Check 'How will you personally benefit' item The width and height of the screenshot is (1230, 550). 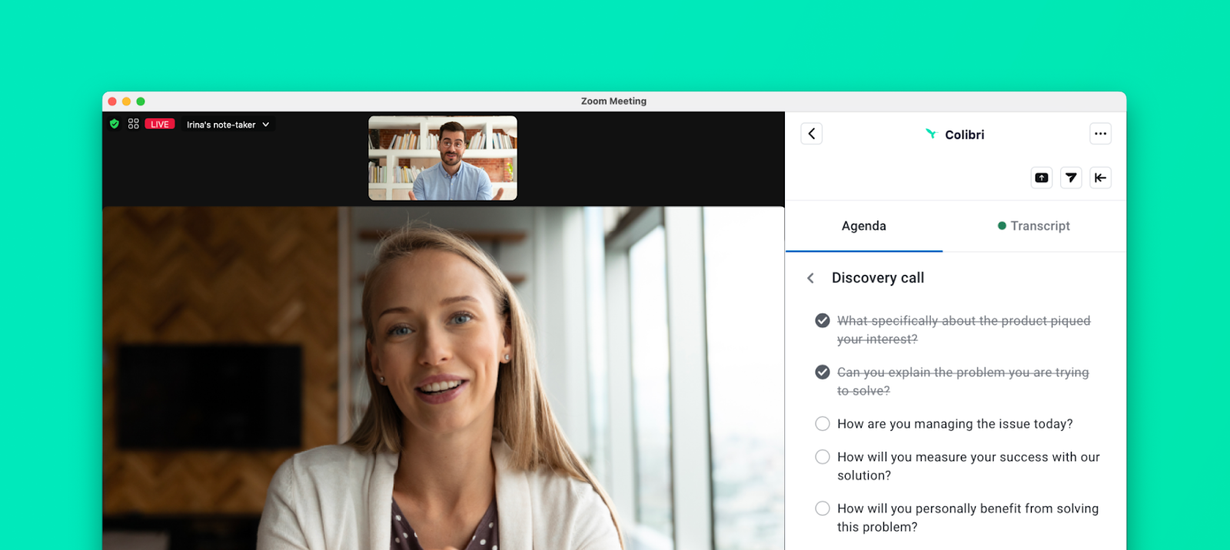(x=823, y=508)
